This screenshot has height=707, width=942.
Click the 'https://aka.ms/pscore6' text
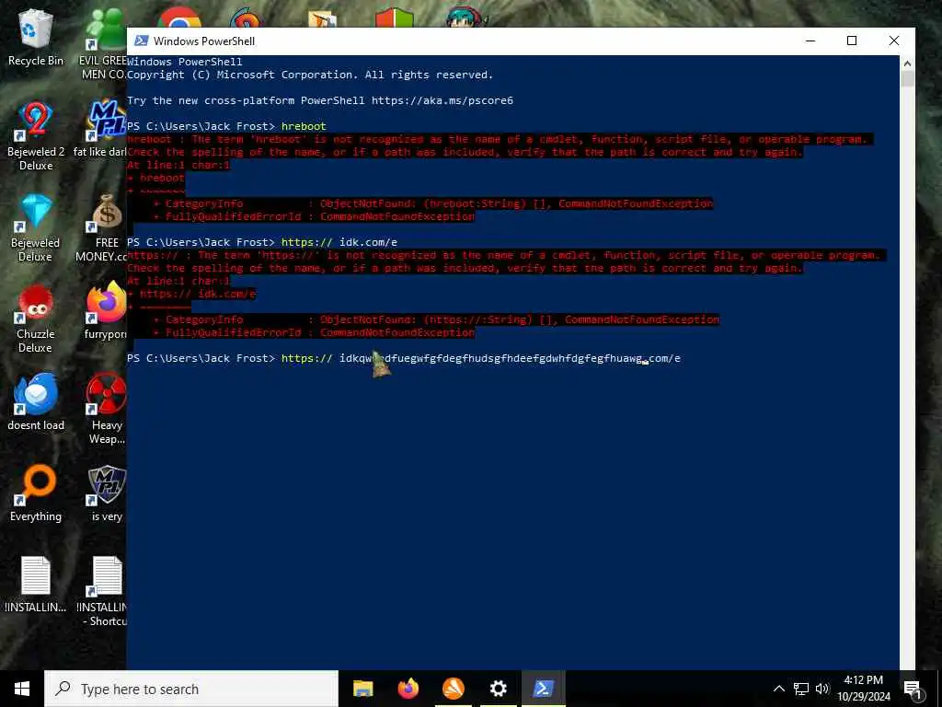[x=442, y=100]
